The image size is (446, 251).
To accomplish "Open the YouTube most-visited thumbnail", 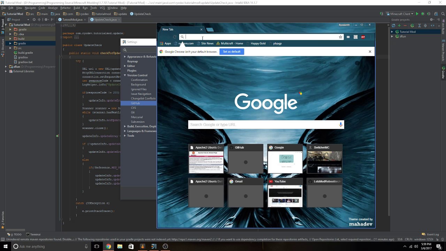I will click(285, 193).
